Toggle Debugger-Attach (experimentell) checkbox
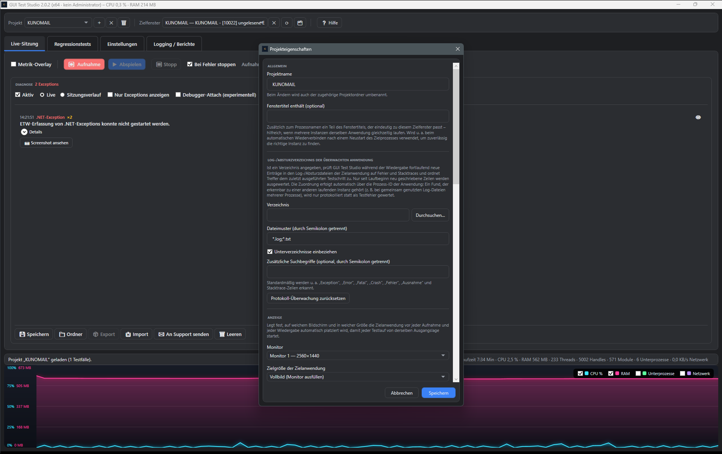722x454 pixels. pyautogui.click(x=178, y=95)
